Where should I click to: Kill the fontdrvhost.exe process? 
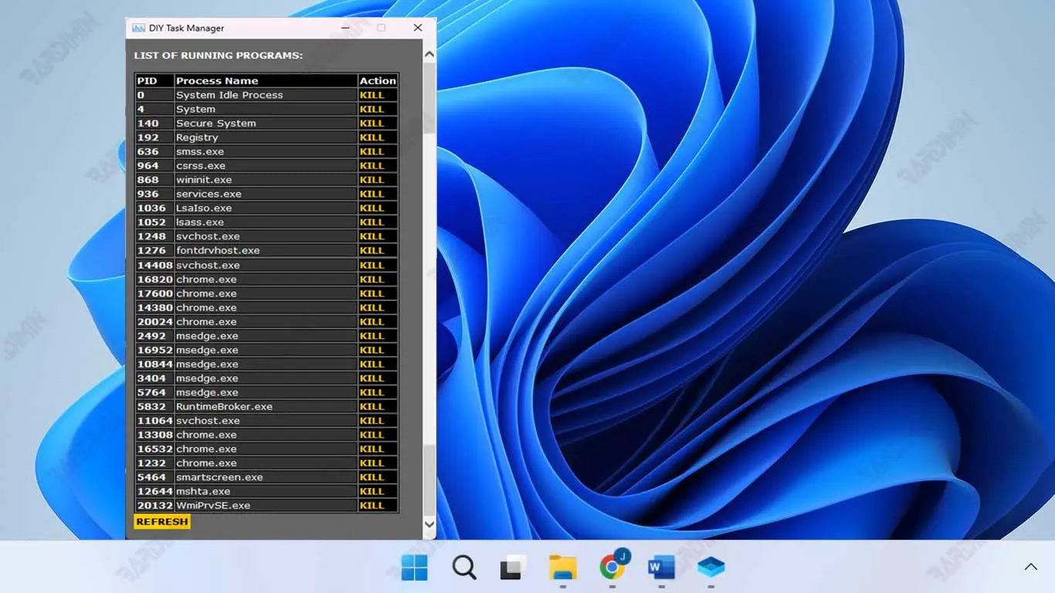(x=371, y=250)
